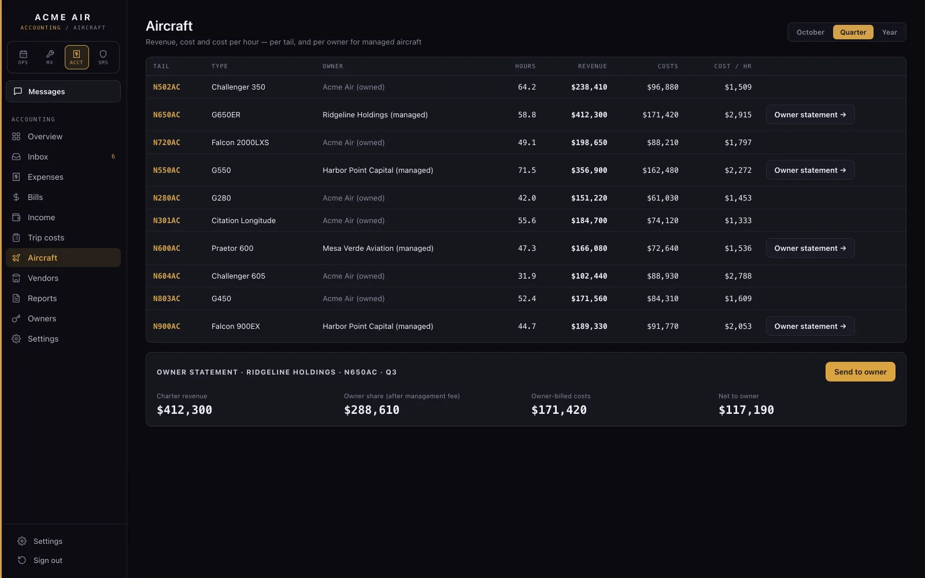
Task: Click the Overview grid icon
Action: (x=16, y=136)
